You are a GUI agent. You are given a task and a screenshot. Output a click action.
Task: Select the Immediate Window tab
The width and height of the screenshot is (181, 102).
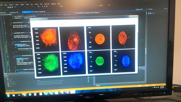point(105,85)
